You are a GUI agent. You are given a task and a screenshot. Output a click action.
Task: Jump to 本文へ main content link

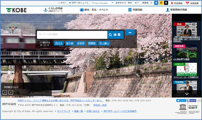click(x=63, y=3)
